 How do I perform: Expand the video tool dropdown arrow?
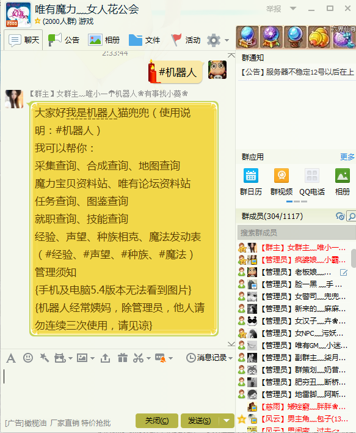pyautogui.click(x=70, y=358)
